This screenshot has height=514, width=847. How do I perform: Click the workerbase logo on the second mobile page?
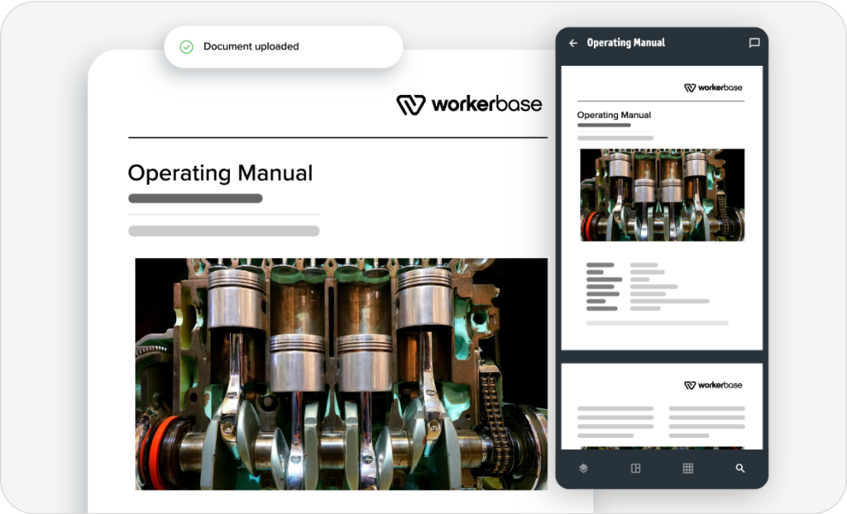click(713, 384)
